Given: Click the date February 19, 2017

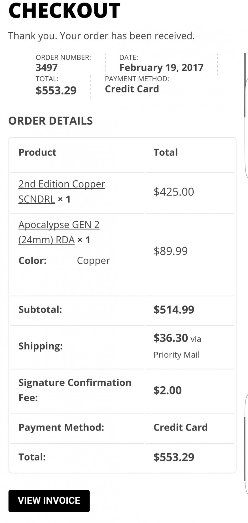Looking at the screenshot, I should click(x=161, y=68).
